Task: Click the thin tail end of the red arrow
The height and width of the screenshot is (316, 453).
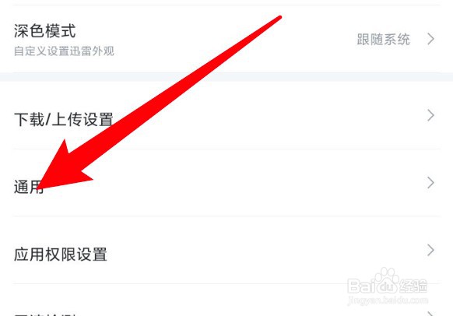Action: point(278,19)
